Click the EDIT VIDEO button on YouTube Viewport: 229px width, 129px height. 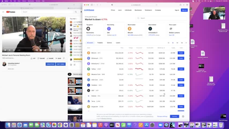61,64
